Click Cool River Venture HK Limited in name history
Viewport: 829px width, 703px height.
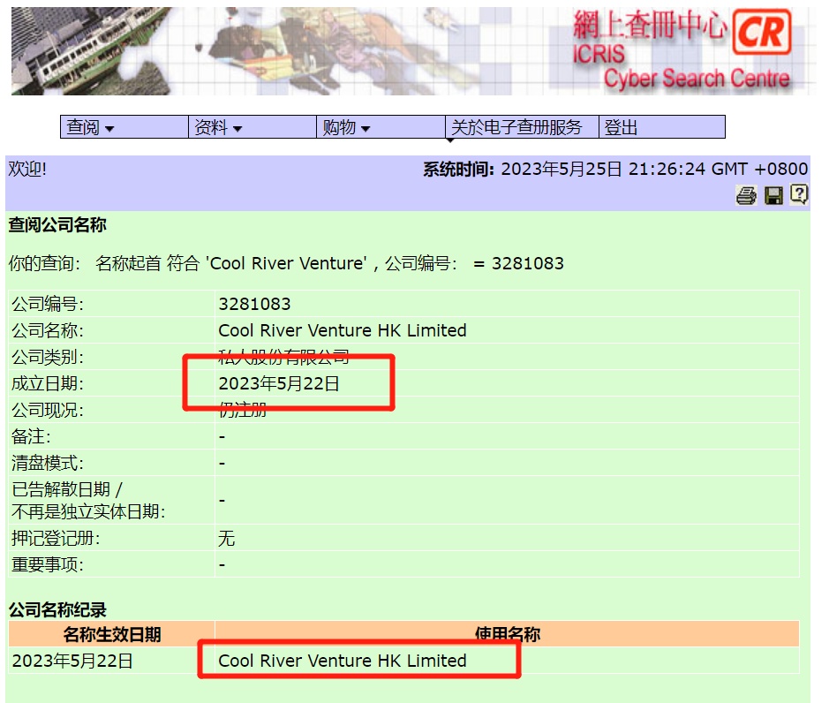(342, 661)
